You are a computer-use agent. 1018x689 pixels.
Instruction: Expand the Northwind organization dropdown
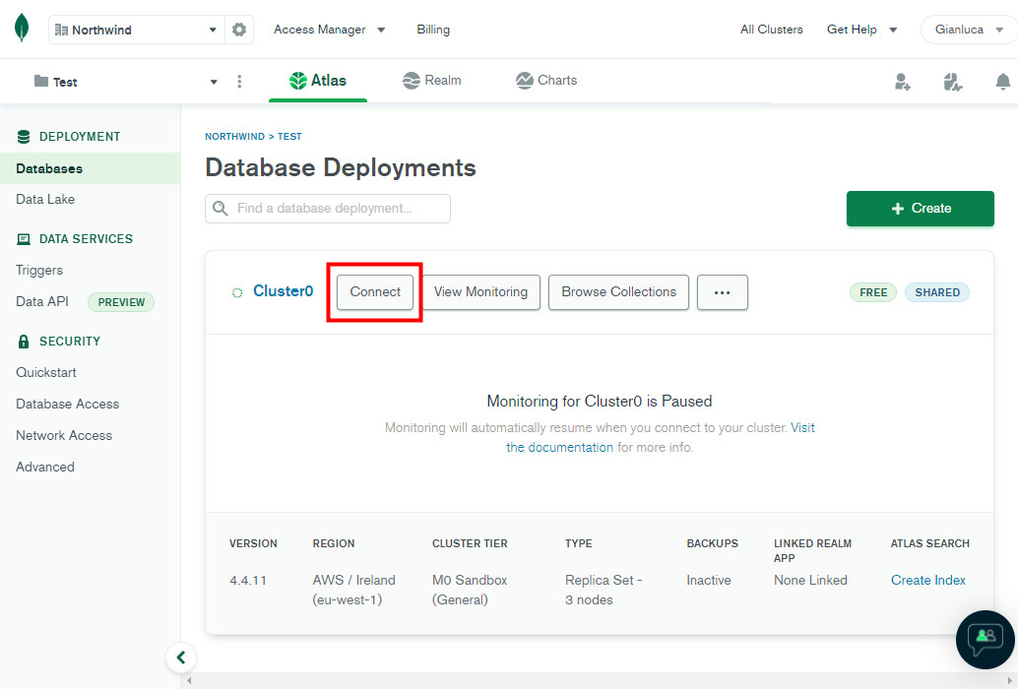point(213,30)
